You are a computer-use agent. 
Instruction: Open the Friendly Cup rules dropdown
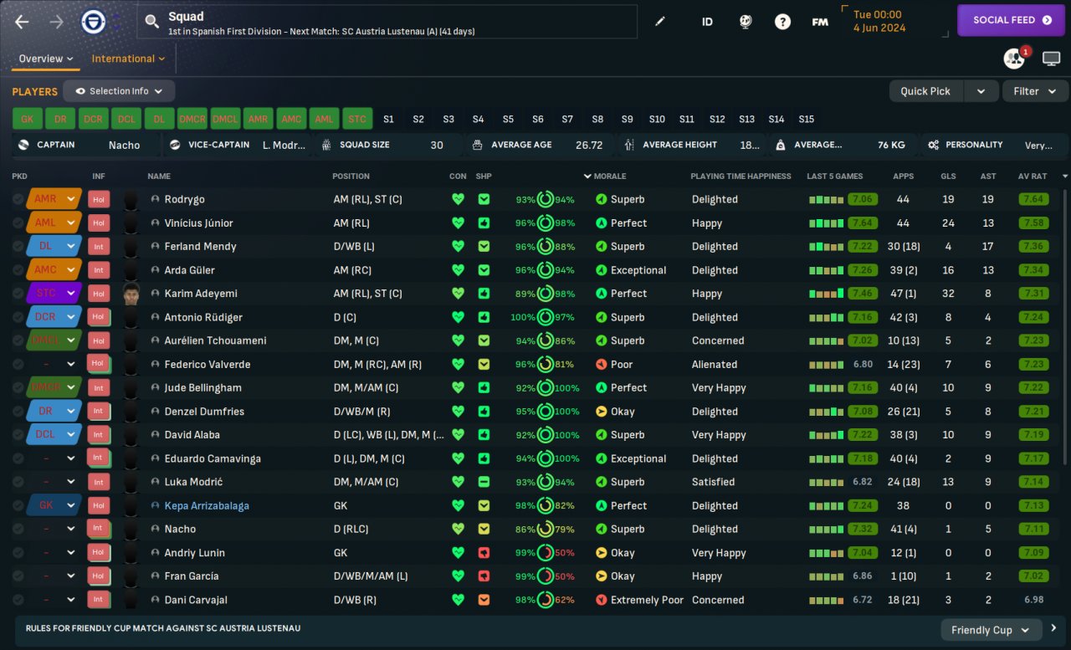pyautogui.click(x=991, y=630)
